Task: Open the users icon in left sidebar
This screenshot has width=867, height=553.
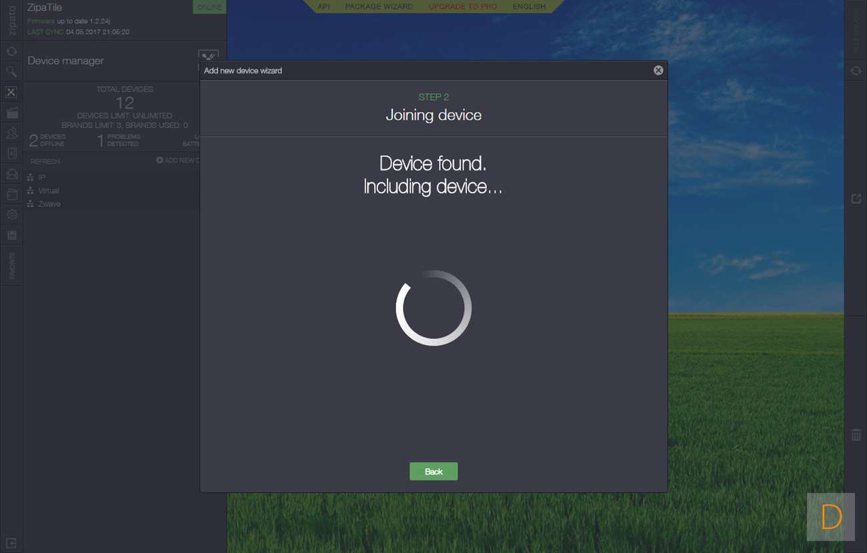Action: 11,133
